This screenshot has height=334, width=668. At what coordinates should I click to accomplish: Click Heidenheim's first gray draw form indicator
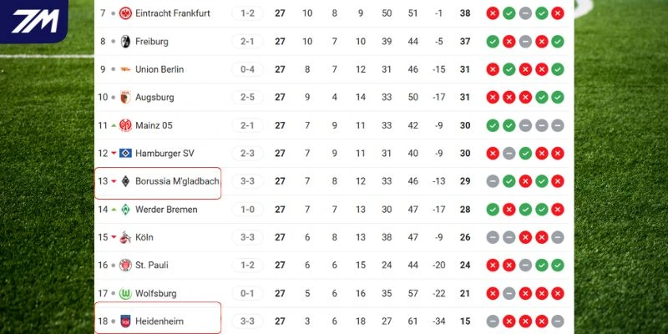pyautogui.click(x=493, y=321)
